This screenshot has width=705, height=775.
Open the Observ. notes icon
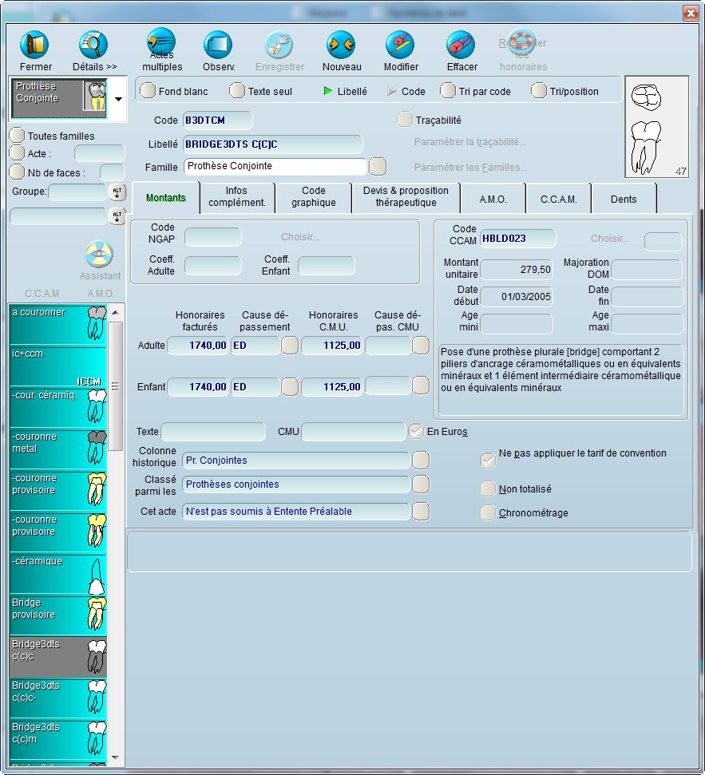click(218, 45)
